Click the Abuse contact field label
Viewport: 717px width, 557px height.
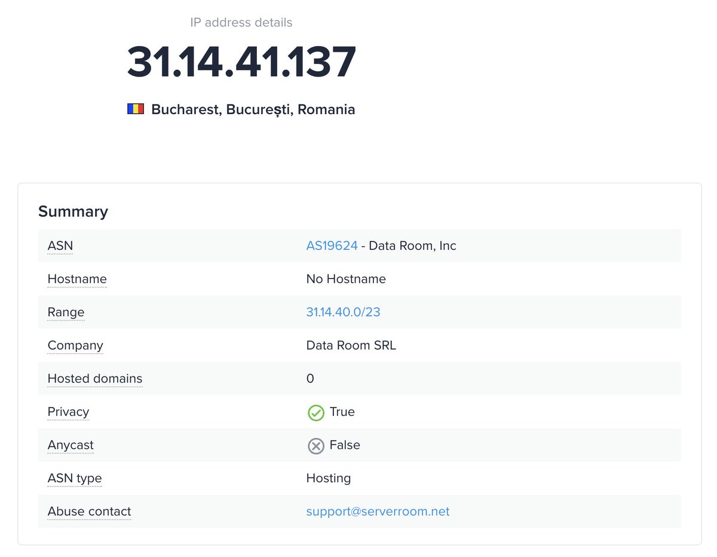pos(89,512)
